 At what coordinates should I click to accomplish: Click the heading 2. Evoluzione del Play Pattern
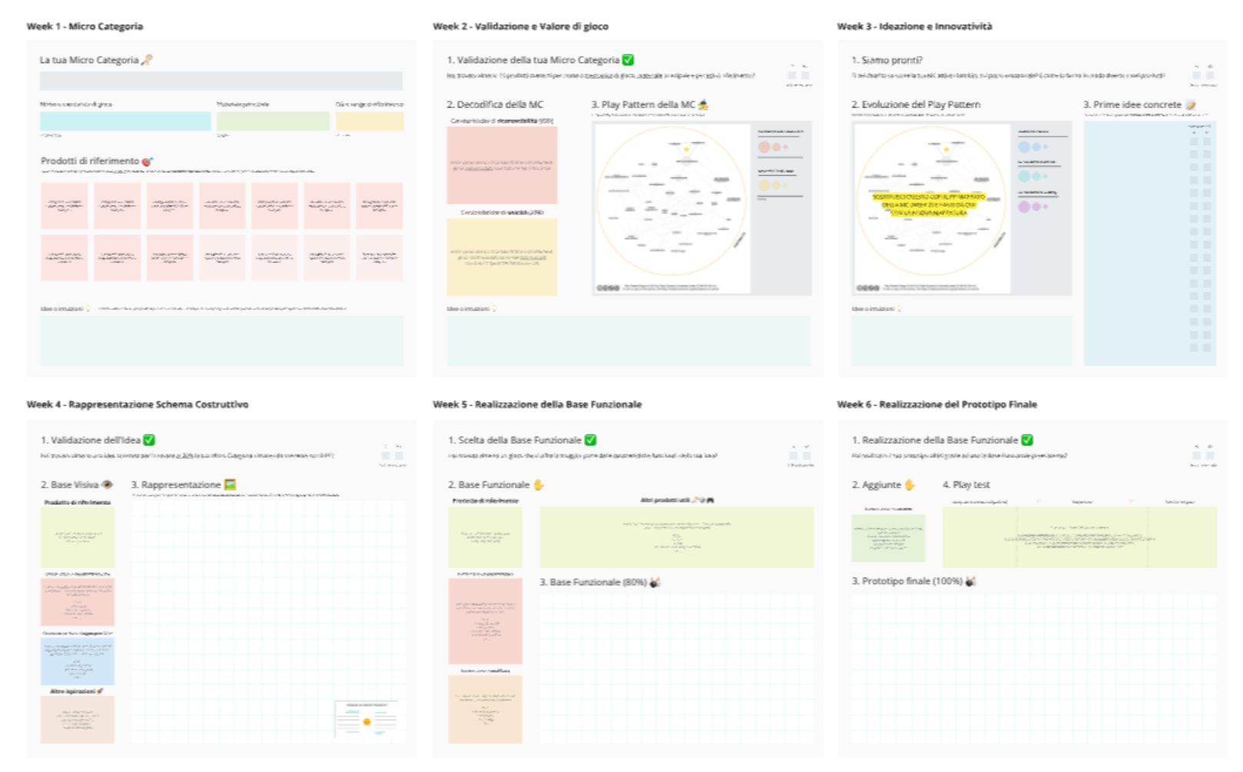pyautogui.click(x=916, y=105)
